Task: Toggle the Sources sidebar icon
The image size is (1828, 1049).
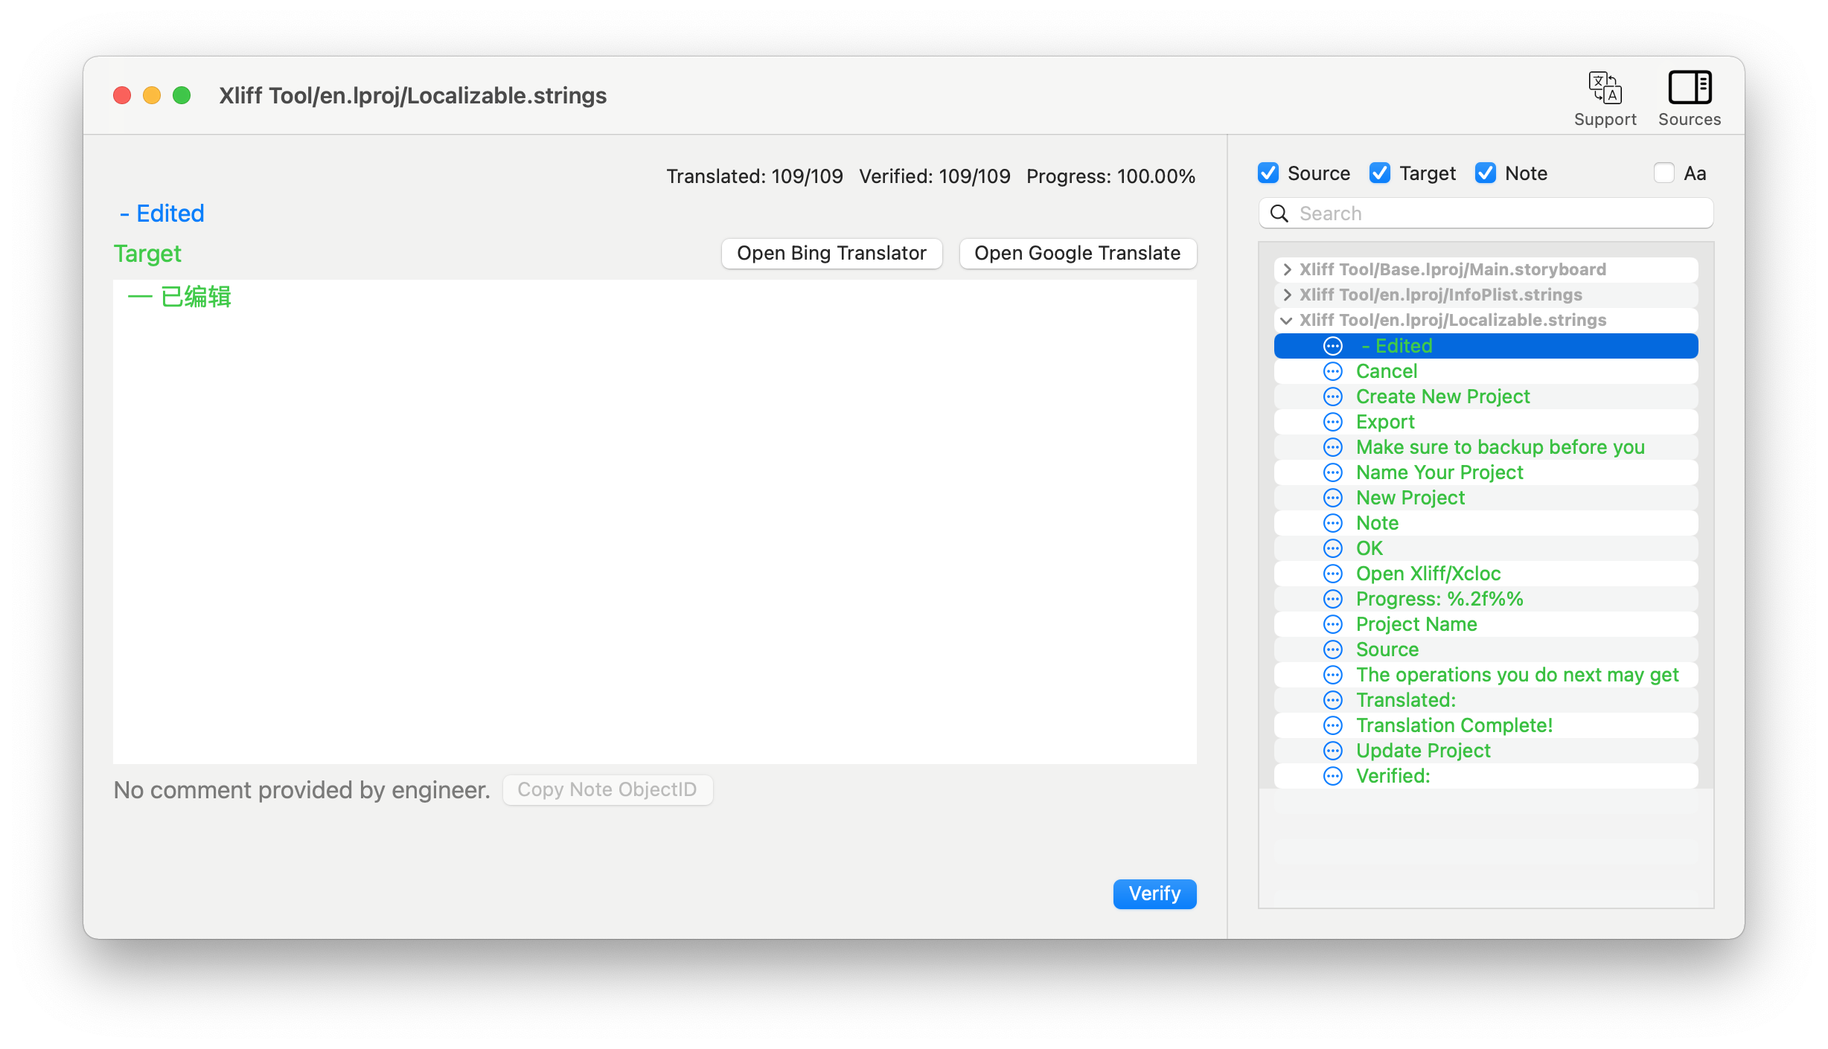Action: pos(1689,89)
